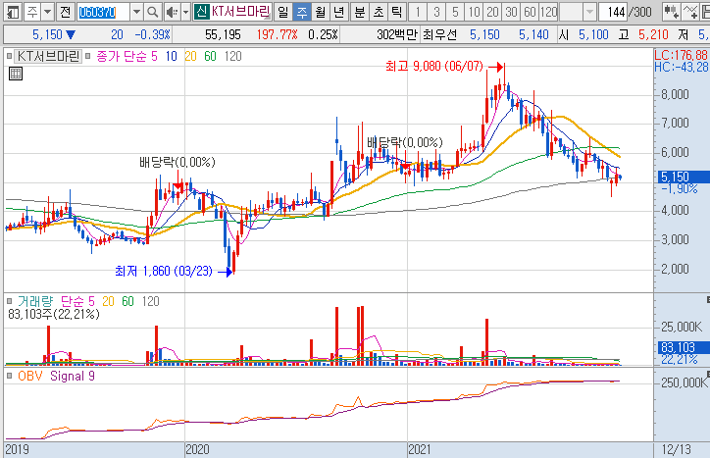710x458 pixels.
Task: Expand the stock code history dropdown
Action: pyautogui.click(x=136, y=12)
